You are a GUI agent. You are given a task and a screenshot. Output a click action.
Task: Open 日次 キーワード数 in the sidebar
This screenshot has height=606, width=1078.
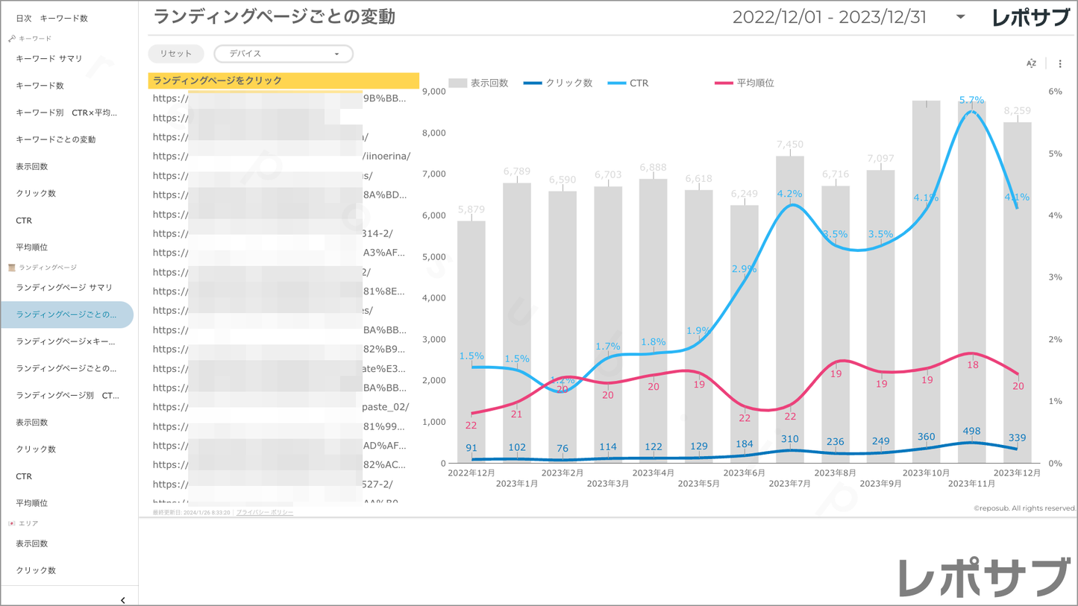coord(51,18)
